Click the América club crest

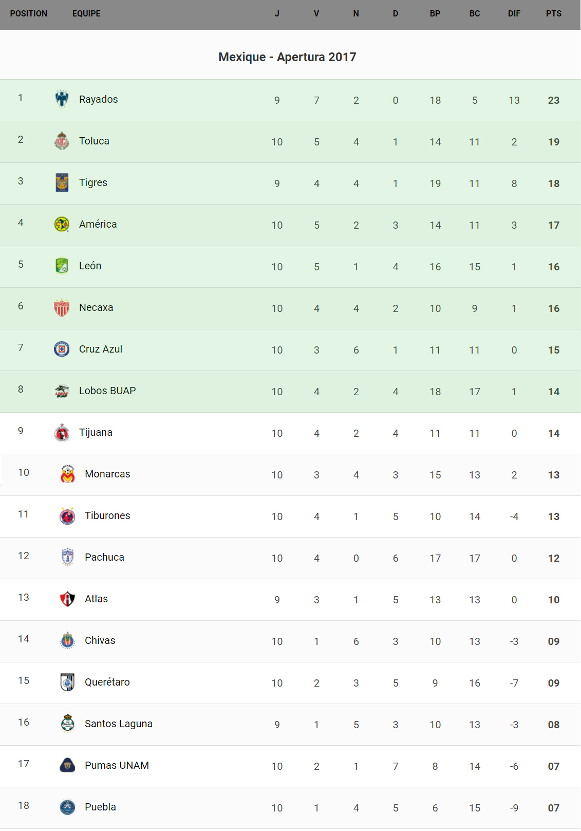62,224
